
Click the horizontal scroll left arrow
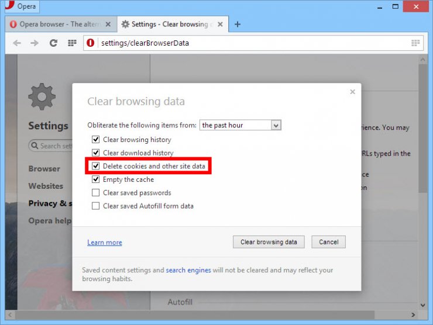pos(10,315)
